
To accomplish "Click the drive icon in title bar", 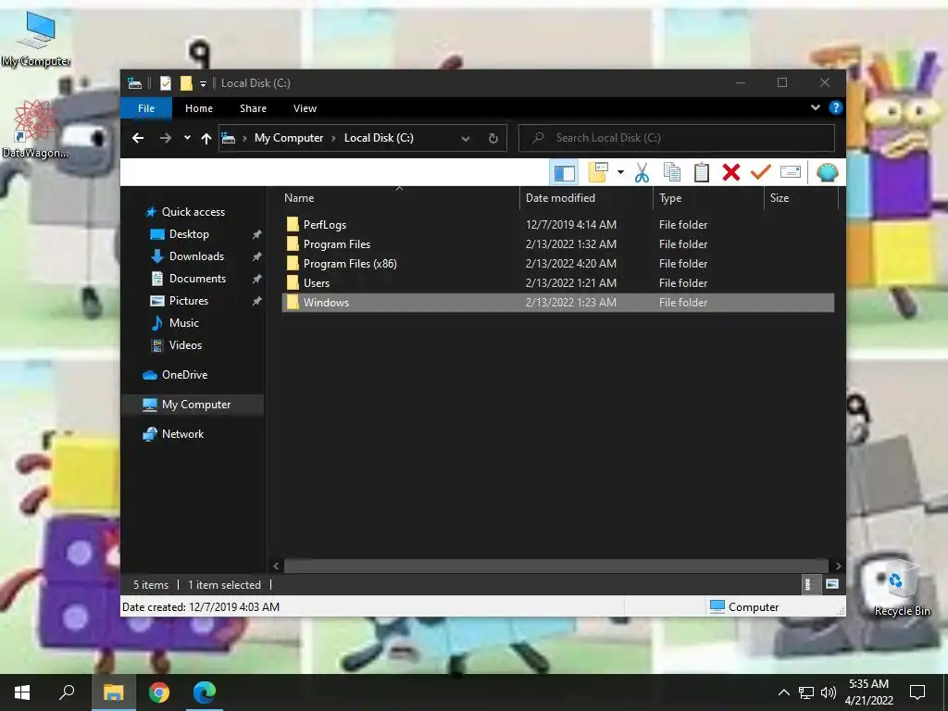I will click(134, 82).
